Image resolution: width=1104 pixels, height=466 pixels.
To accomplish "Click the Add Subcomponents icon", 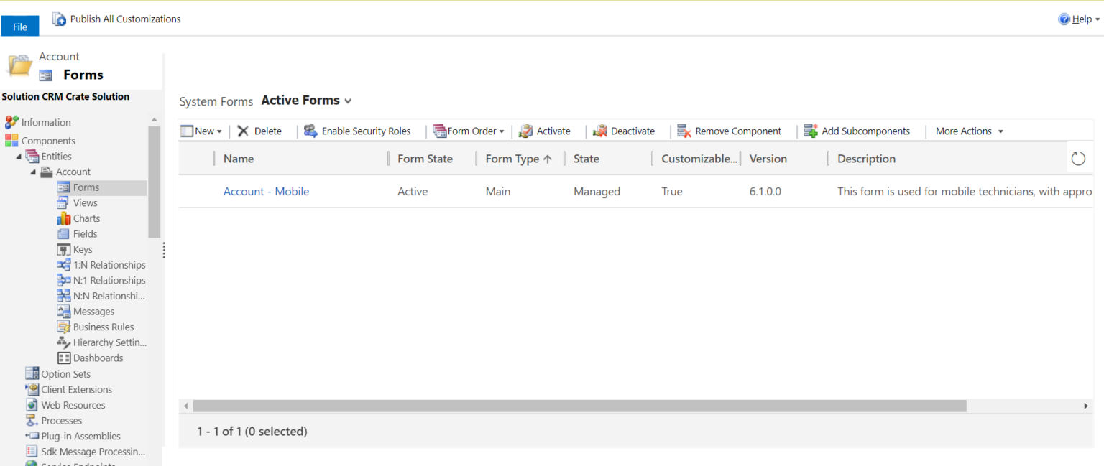I will [811, 131].
